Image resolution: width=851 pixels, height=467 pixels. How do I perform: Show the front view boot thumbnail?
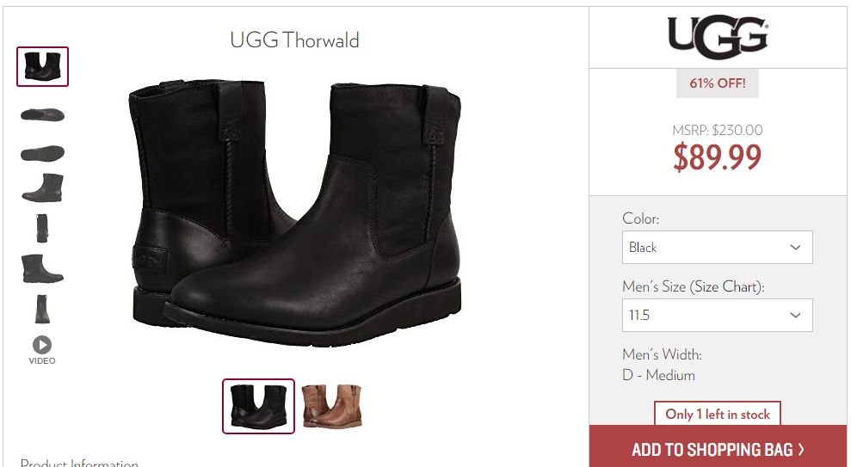pos(42,228)
